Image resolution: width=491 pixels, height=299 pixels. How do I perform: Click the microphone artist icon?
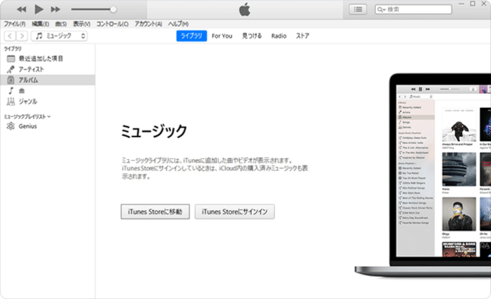(11, 69)
